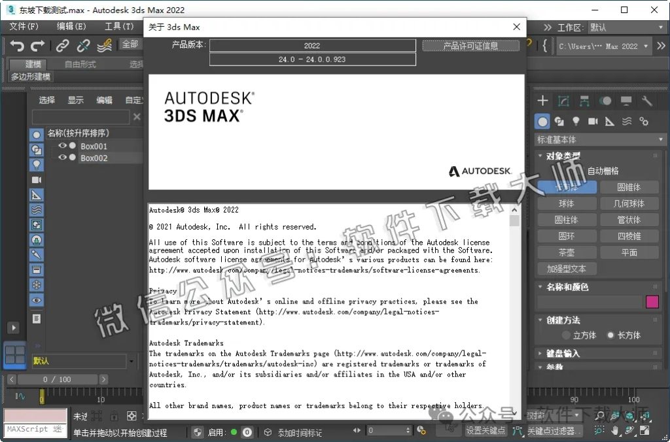This screenshot has width=670, height=442.
Task: Activate the Pan hand navigation icon
Action: click(615, 430)
